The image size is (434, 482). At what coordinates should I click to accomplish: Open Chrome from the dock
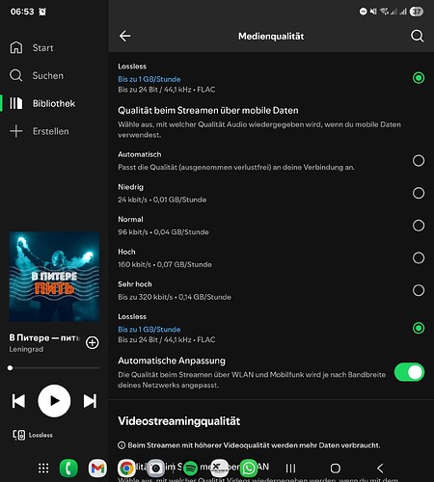coord(126,469)
